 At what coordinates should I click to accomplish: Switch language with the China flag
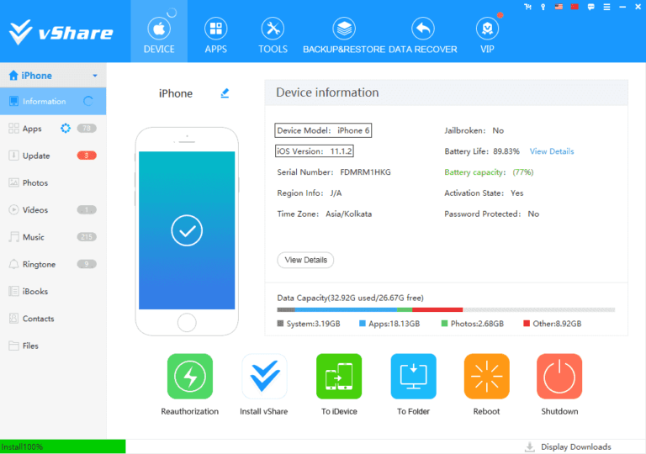(x=575, y=7)
